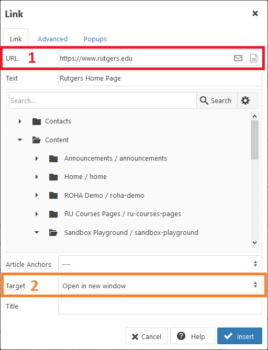Open the Article Anchors dropdown
The image size is (268, 350).
coord(160,264)
